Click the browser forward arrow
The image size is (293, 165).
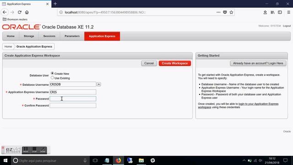click(x=12, y=12)
